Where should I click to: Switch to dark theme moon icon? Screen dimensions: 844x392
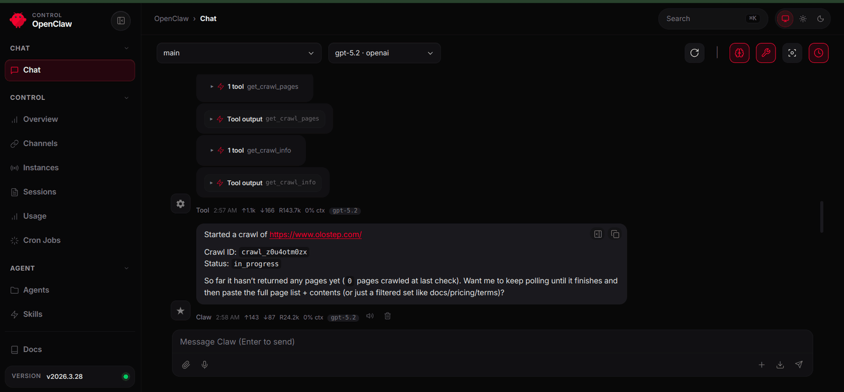(x=820, y=18)
